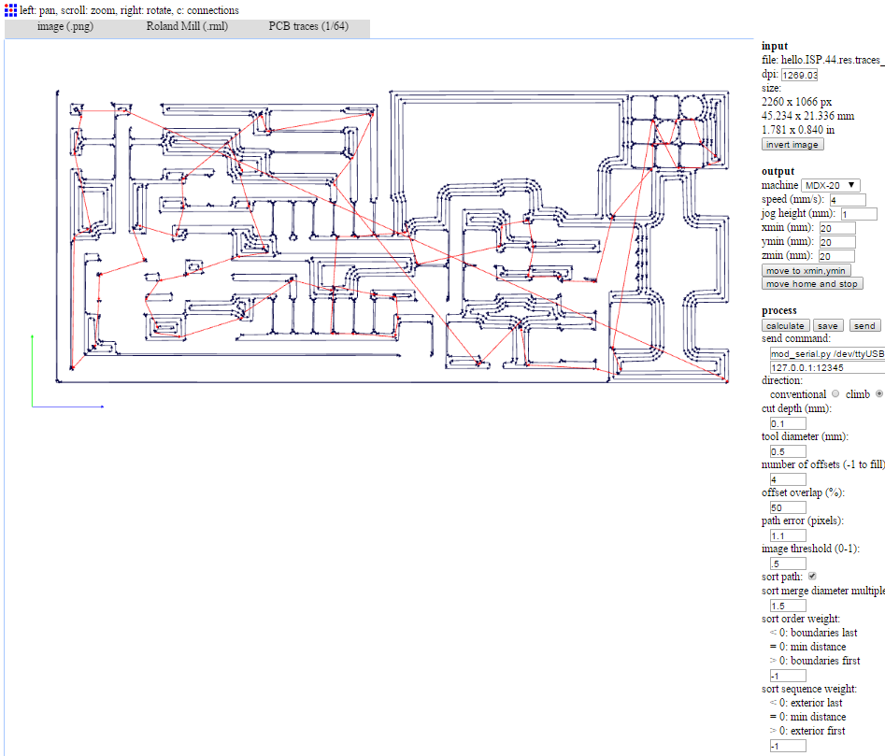Click the 'input' section heading

pyautogui.click(x=775, y=46)
